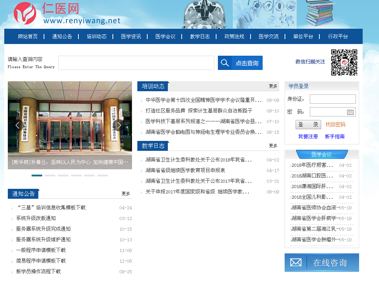Click the 仁医网 logo icon

tap(25, 13)
